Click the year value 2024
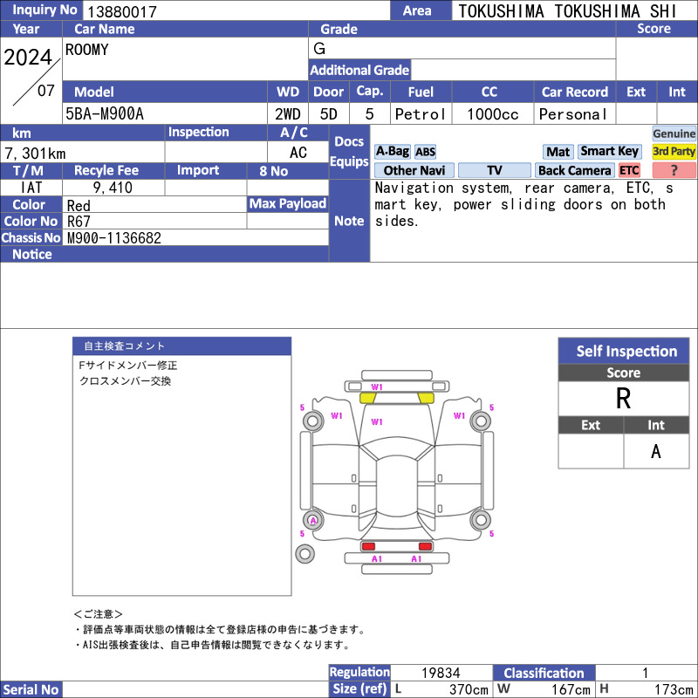The image size is (698, 698). 28,57
